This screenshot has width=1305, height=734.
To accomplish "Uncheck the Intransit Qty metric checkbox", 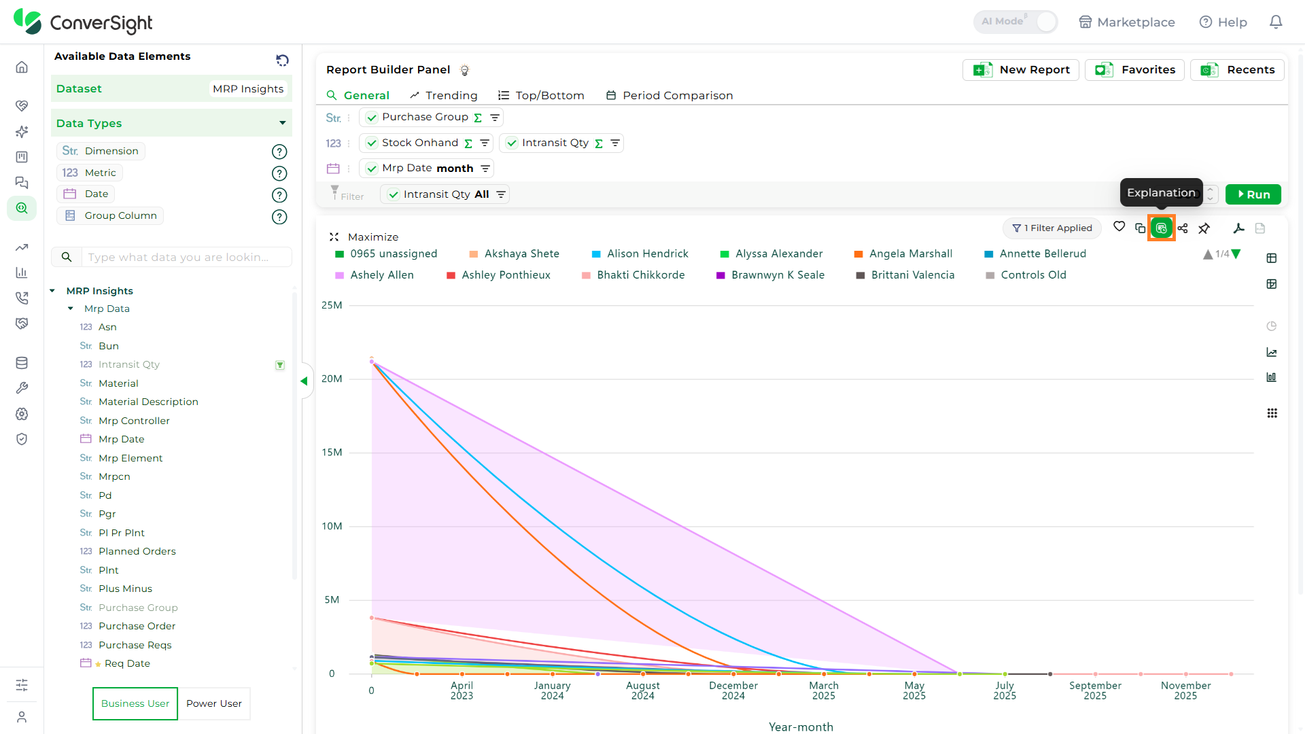I will tap(512, 143).
